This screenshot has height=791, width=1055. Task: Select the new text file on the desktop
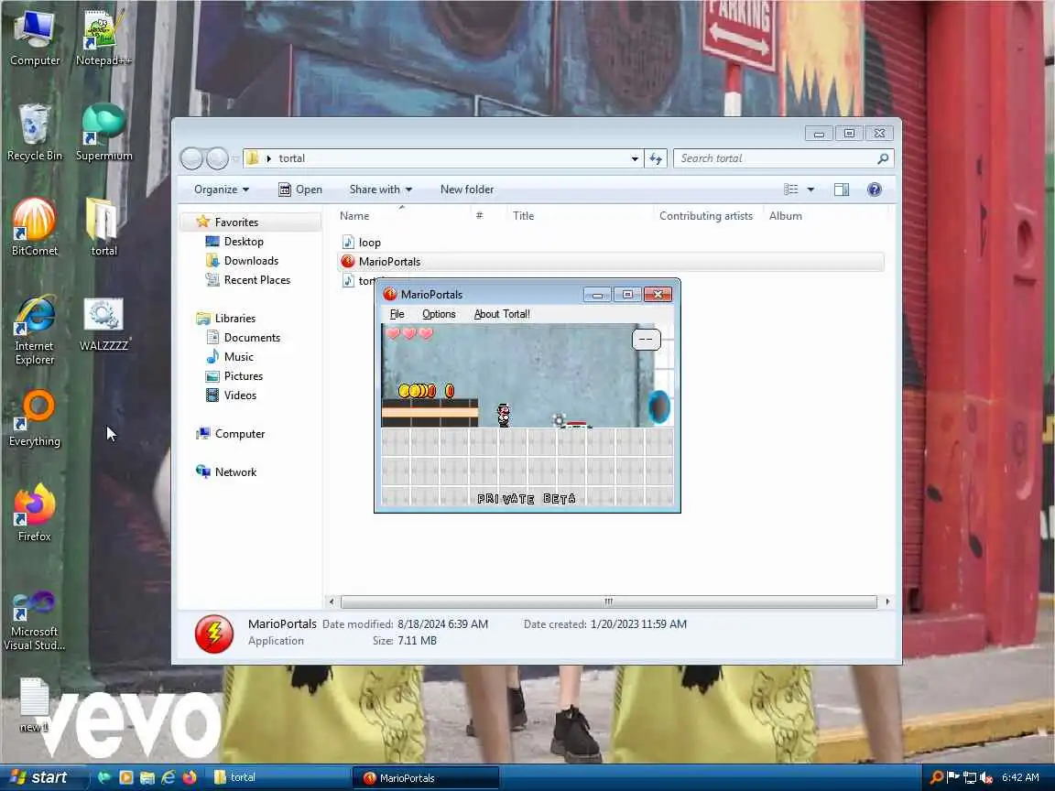pyautogui.click(x=33, y=705)
